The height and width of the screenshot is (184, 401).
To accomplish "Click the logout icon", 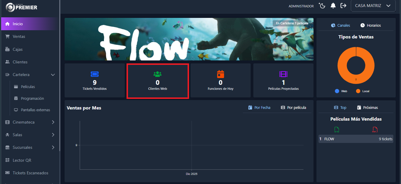I will [x=343, y=6].
